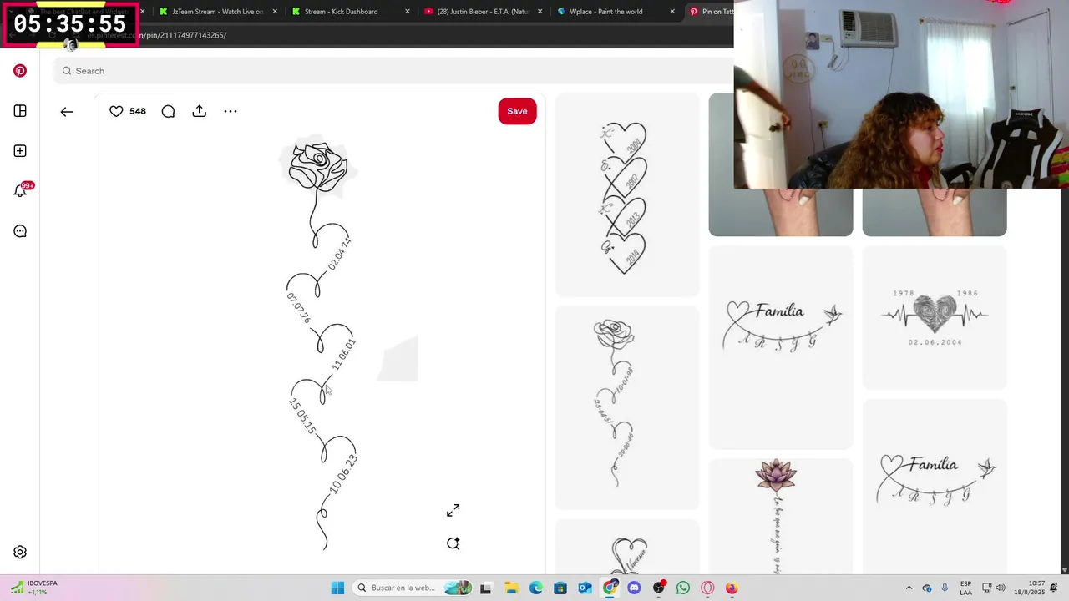Switch to the Justin Bieber E.T.A. tab
The width and height of the screenshot is (1069, 601).
[x=483, y=12]
